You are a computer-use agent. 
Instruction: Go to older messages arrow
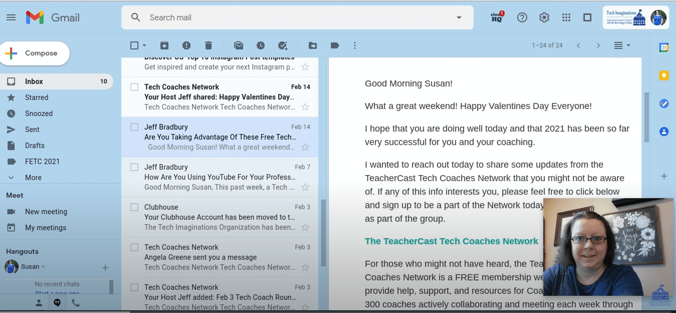coord(598,45)
